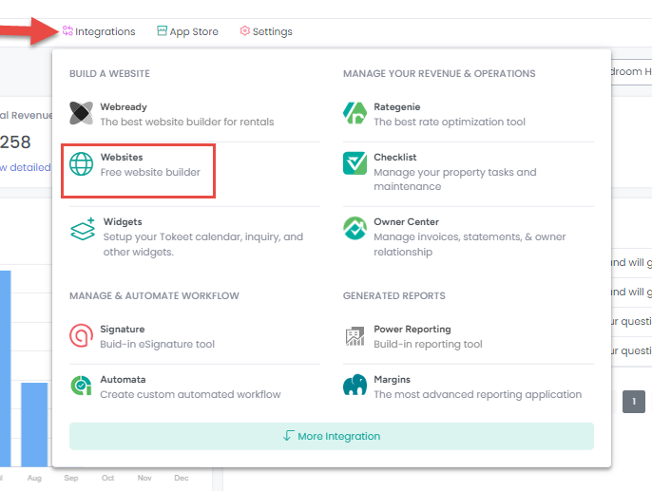Open Signature eSignature tool entry
The image size is (652, 491).
(x=195, y=336)
